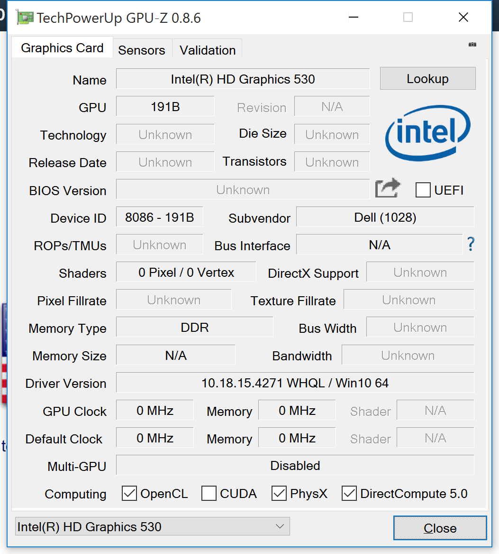Click the 'TechPowerUp GPU-Z 0.8.6' title text

click(119, 18)
